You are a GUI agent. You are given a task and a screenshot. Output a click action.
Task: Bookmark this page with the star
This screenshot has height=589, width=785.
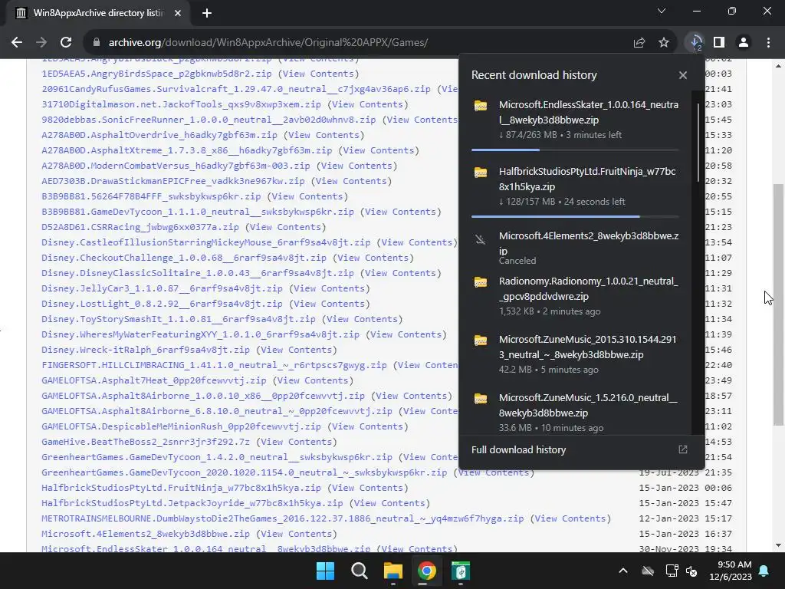[x=664, y=43]
